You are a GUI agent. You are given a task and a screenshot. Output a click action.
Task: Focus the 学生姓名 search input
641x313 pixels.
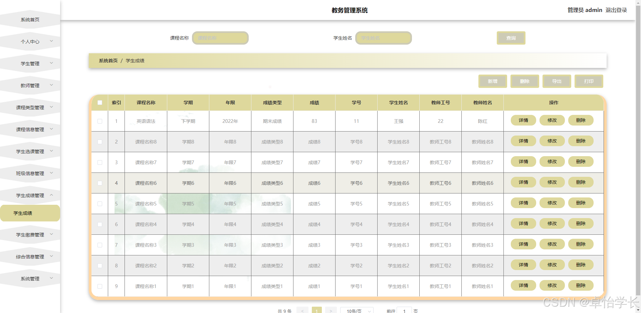(x=384, y=38)
